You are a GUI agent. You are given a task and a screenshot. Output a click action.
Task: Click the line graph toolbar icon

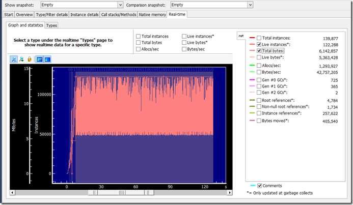[14, 60]
